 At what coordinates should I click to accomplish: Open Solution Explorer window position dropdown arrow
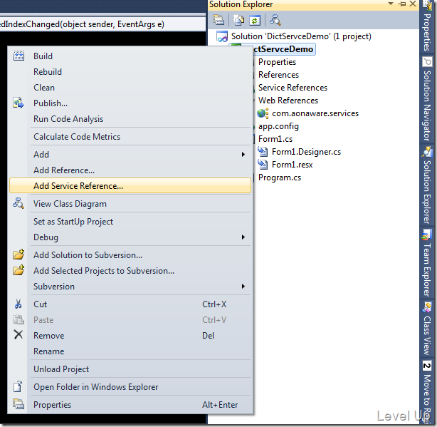(391, 4)
